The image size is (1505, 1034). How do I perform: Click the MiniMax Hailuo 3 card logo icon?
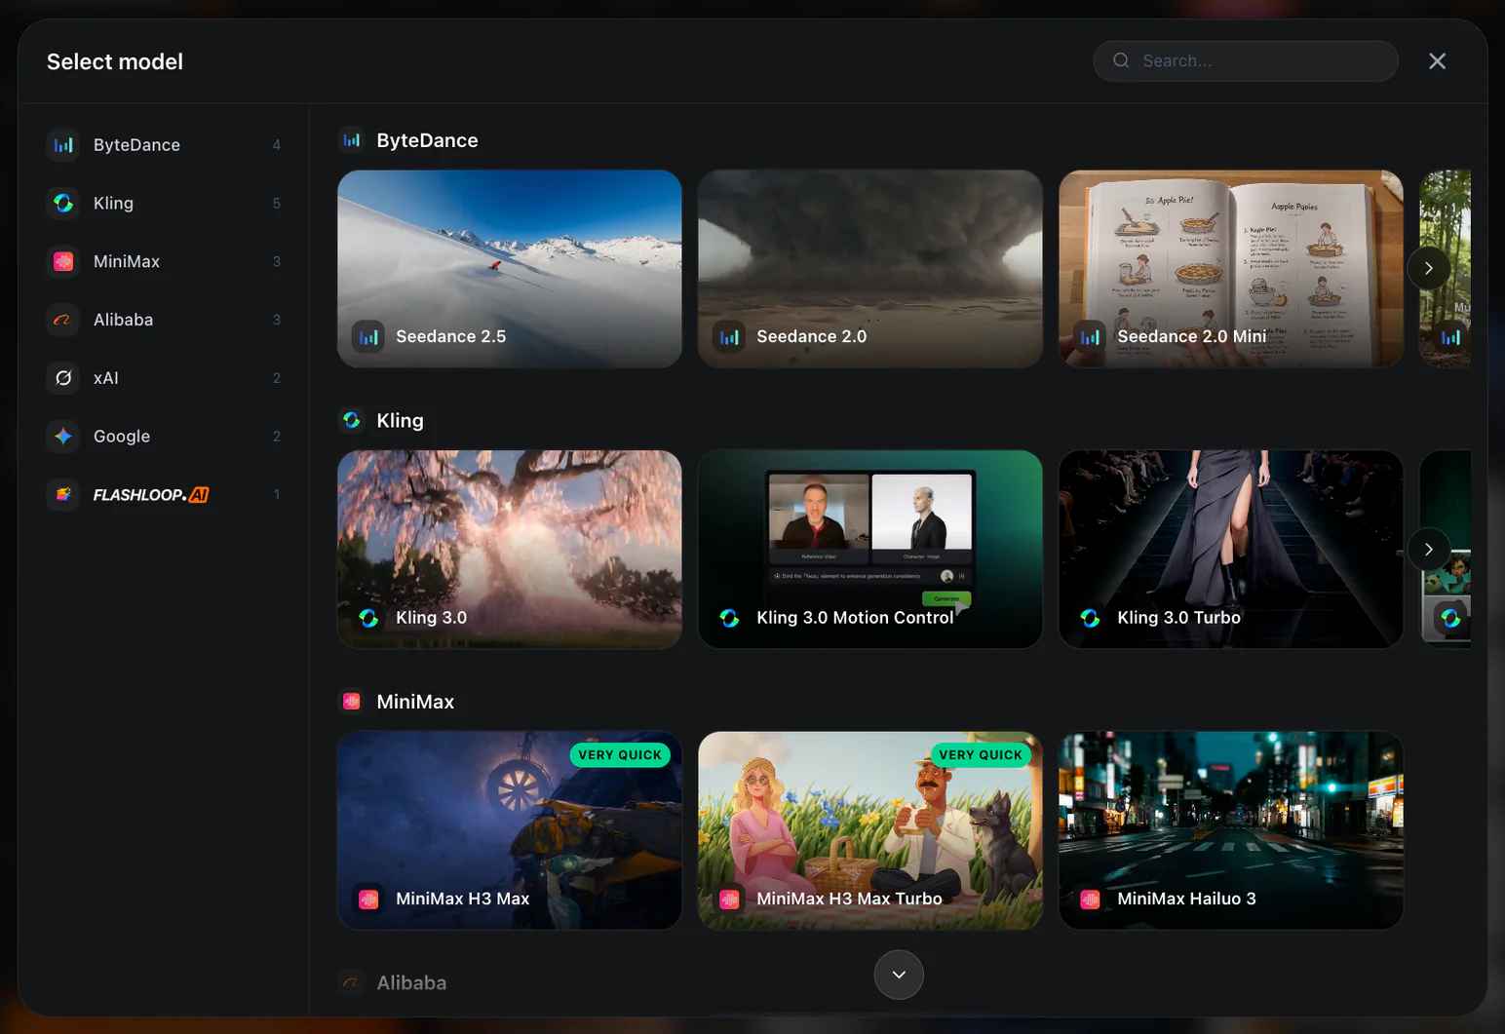click(x=1090, y=900)
